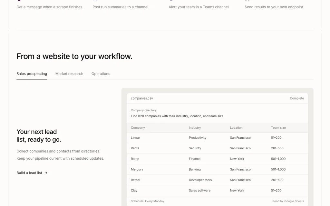Click the Send to: Google Sheets text

pyautogui.click(x=288, y=201)
